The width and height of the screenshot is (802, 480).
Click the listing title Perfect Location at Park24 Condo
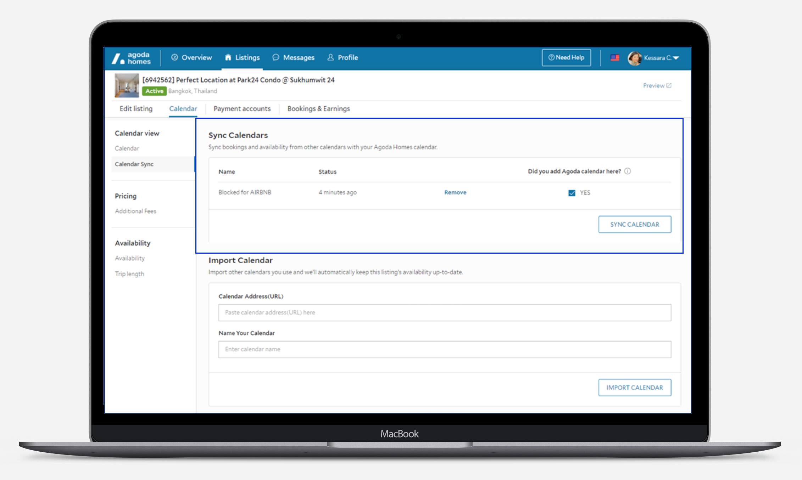pos(238,80)
